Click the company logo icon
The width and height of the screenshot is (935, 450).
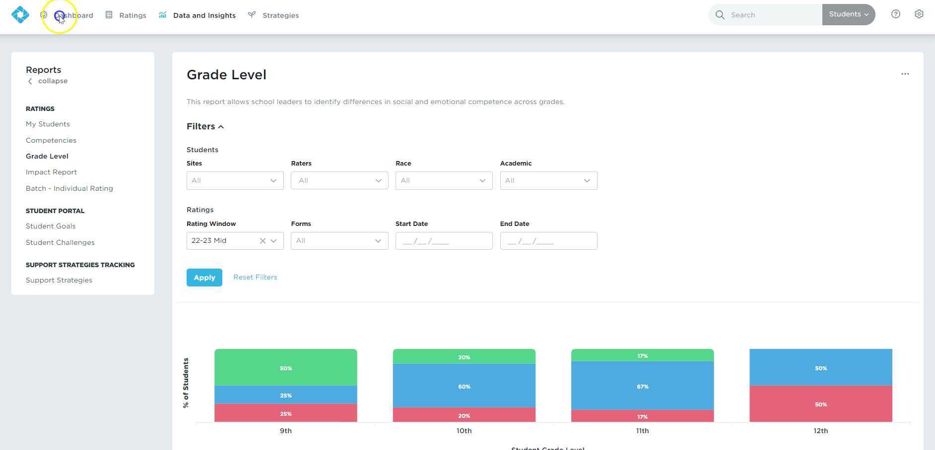(20, 15)
